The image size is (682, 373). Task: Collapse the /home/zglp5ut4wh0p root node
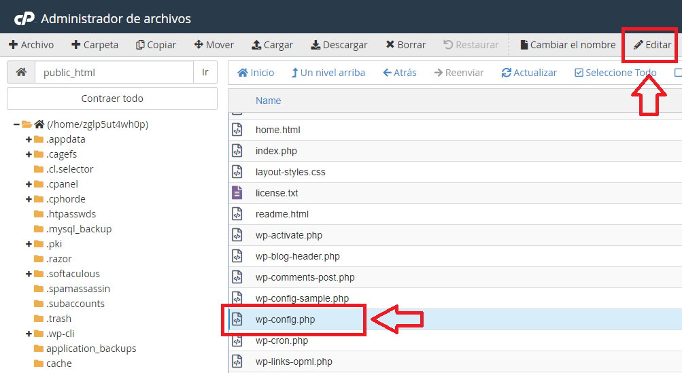pyautogui.click(x=16, y=124)
